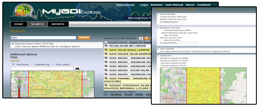Tick the Expand results checkbox
Viewport: 262px width, 107px height.
click(106, 42)
